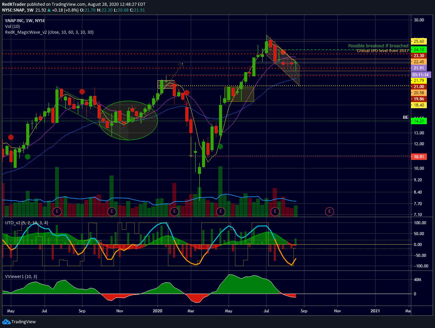Select the RedK_MagicWave_v2 indicator legend
The height and width of the screenshot is (328, 435).
(x=49, y=32)
